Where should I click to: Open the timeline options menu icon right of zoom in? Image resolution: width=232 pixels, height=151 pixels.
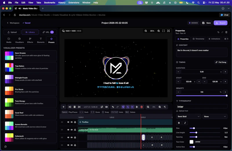tap(165, 107)
